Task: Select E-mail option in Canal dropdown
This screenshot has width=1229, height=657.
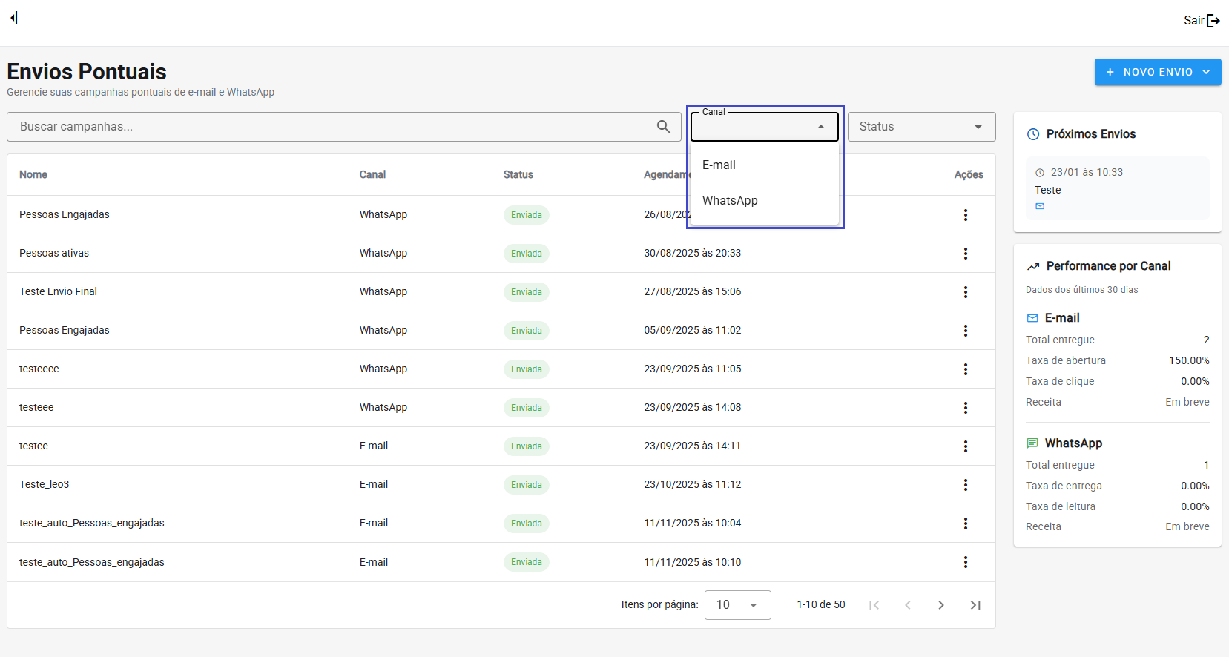Action: point(719,165)
